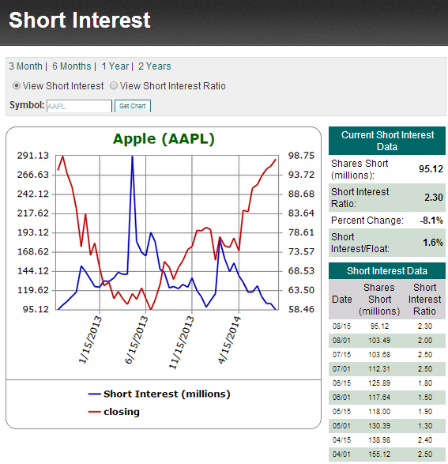Click the Percent Change label
Viewport: 448px width, 464px height.
click(x=367, y=221)
